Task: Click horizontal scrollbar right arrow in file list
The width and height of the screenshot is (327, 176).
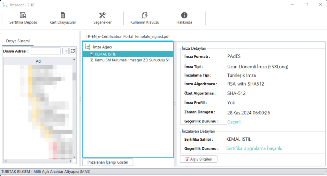Action: pos(71,161)
